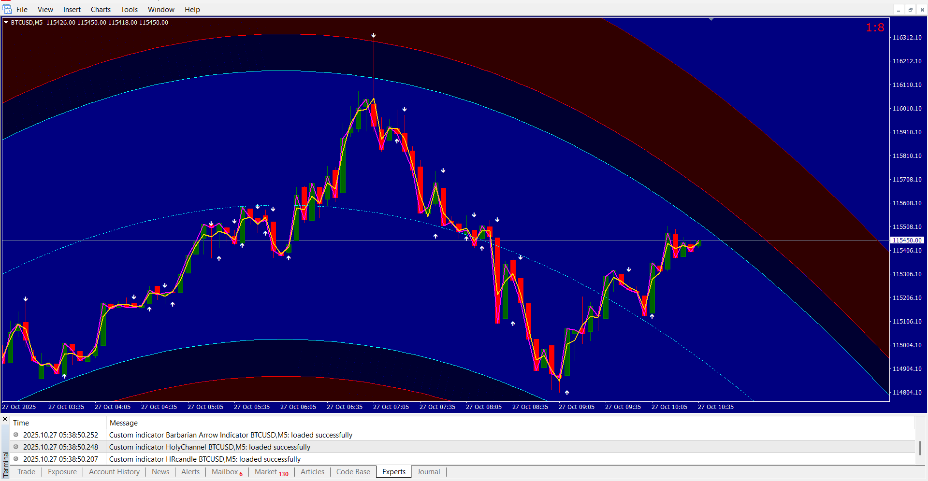Go to the Alerts tab
Viewport: 928px width, 481px height.
click(190, 472)
